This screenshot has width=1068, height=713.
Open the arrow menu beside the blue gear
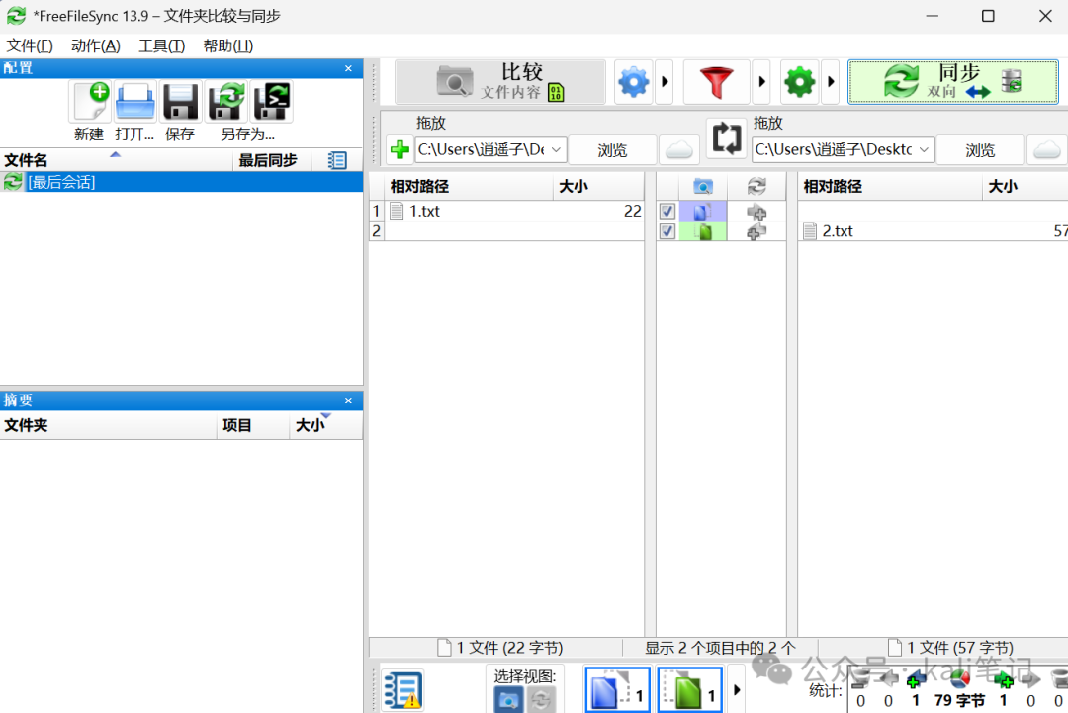(x=665, y=82)
